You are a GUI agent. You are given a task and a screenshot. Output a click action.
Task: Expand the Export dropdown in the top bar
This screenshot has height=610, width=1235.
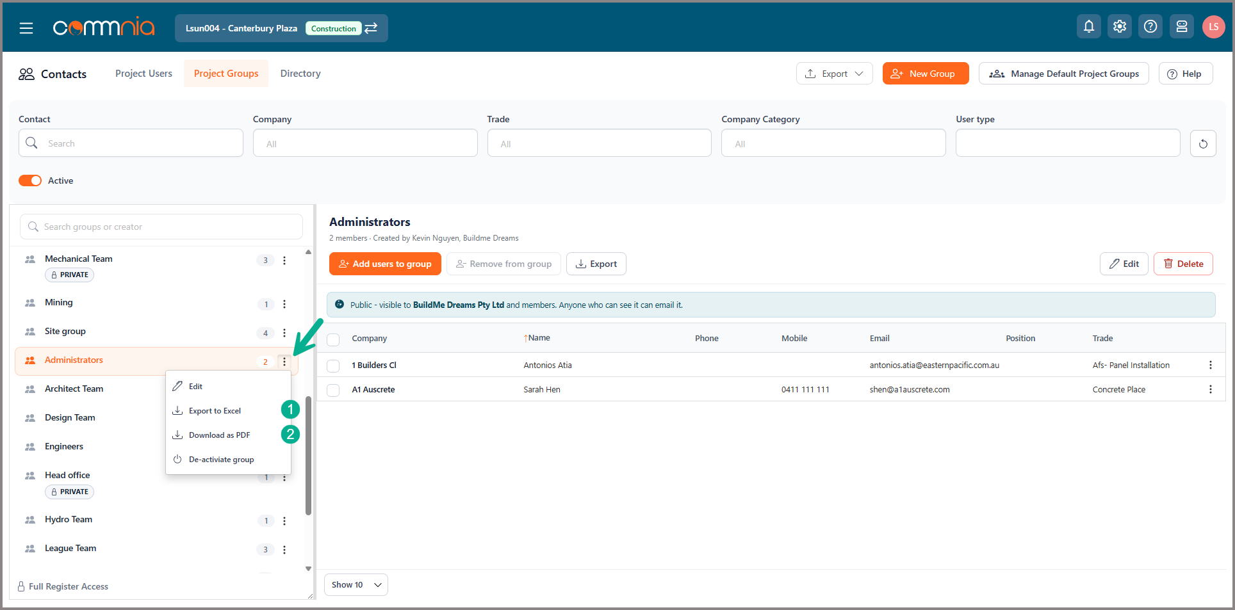coord(834,74)
